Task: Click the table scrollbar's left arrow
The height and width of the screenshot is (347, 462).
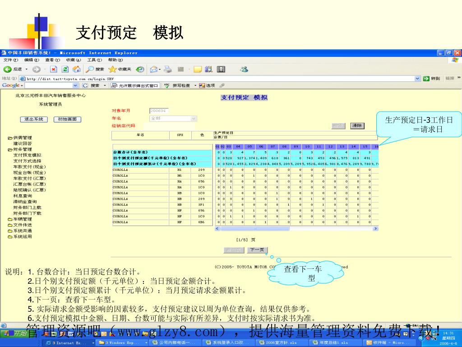Action: (x=217, y=228)
